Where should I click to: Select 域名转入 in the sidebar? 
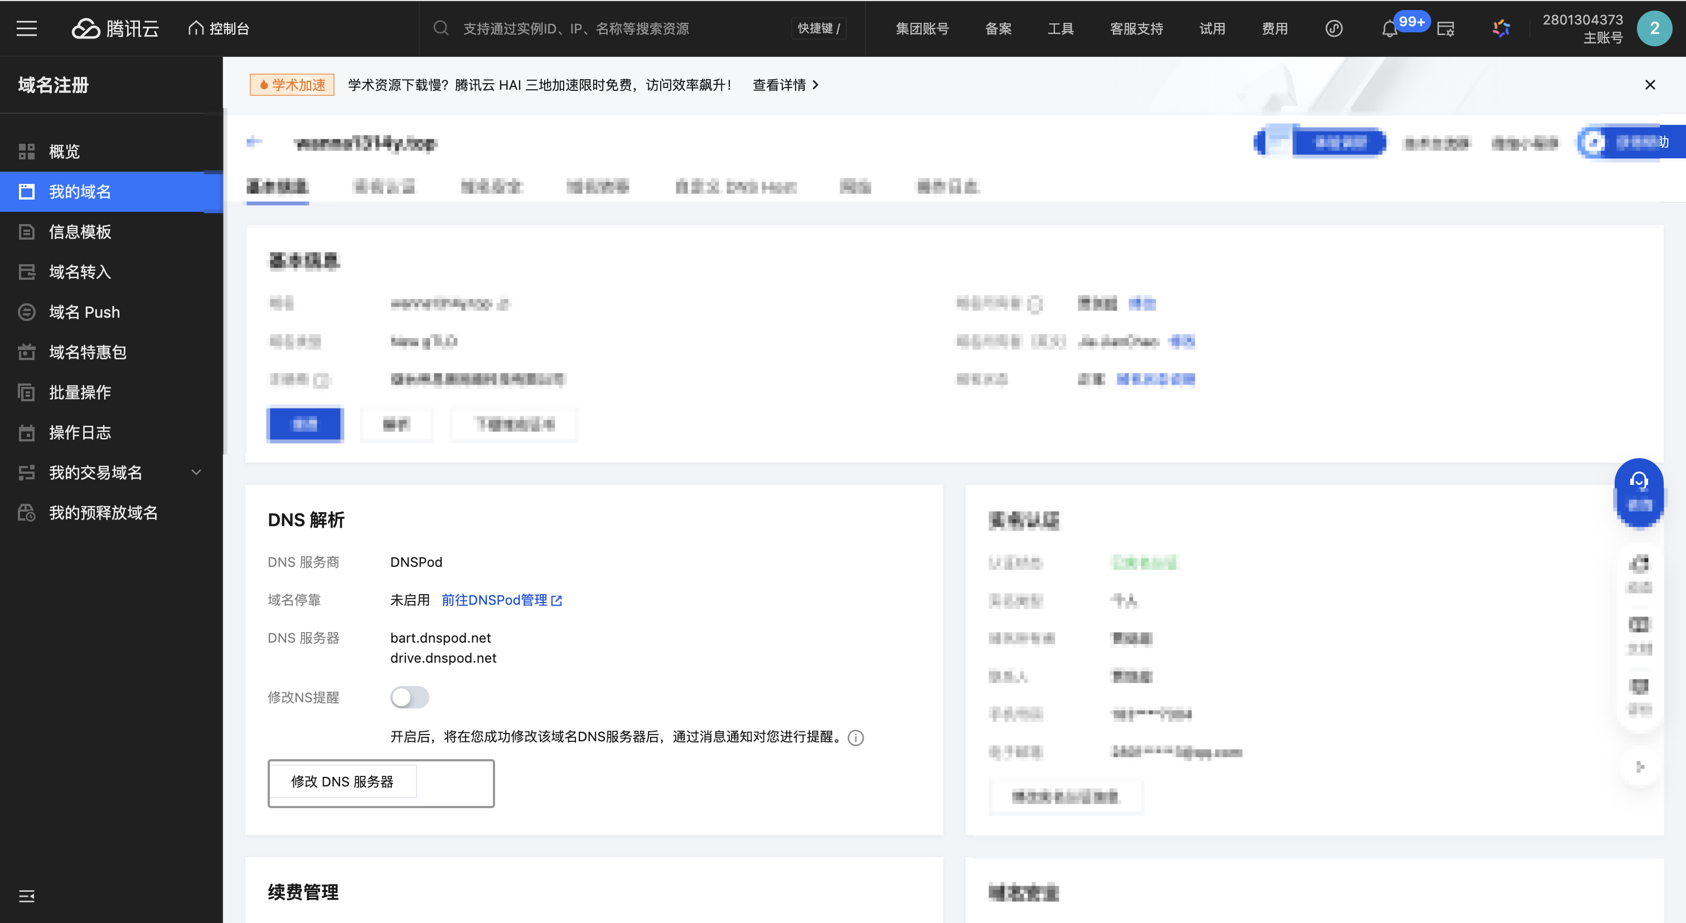(x=80, y=271)
